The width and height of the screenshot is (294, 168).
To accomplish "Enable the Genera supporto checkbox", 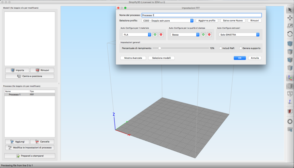I will click(241, 48).
